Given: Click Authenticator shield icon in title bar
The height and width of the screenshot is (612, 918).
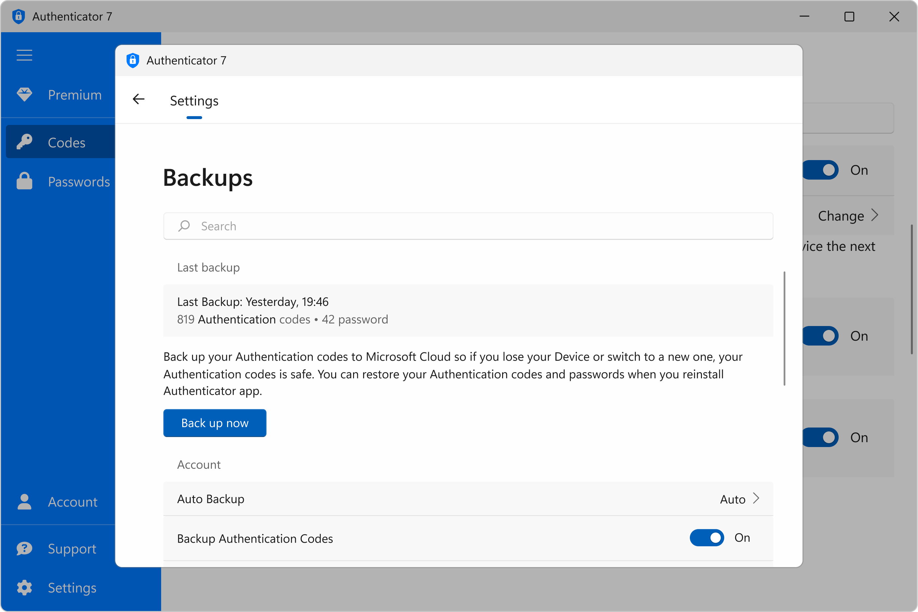Looking at the screenshot, I should point(18,16).
